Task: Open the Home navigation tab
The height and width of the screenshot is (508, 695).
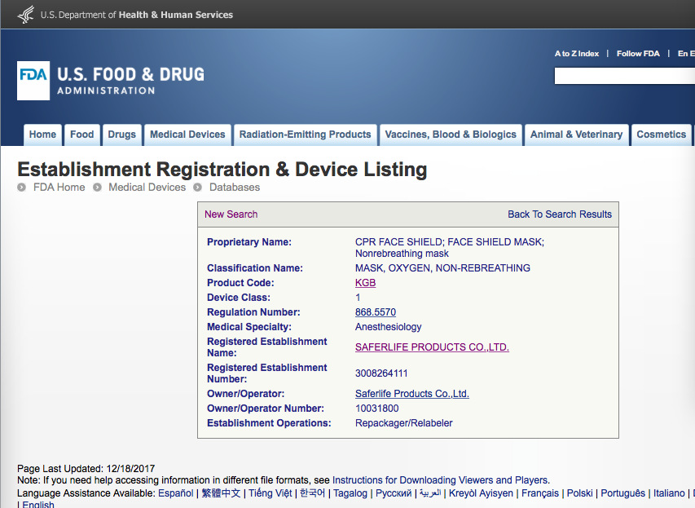Action: [x=42, y=135]
